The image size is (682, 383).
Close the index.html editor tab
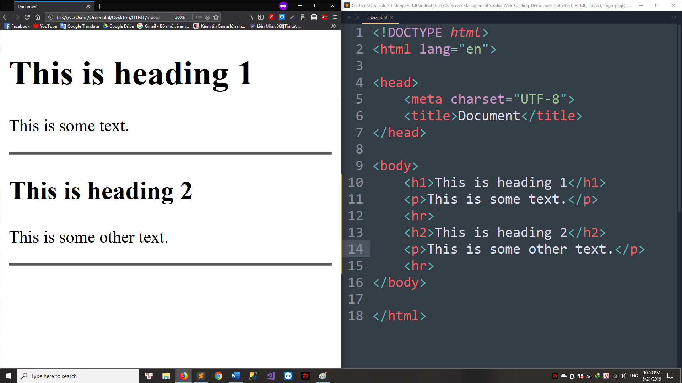(x=391, y=17)
